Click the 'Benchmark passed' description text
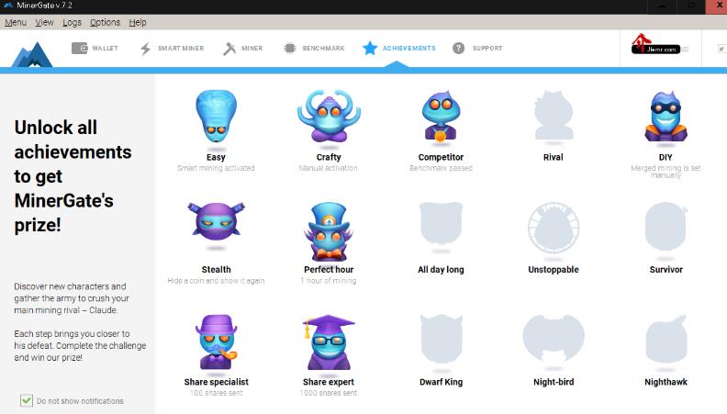 coord(441,168)
